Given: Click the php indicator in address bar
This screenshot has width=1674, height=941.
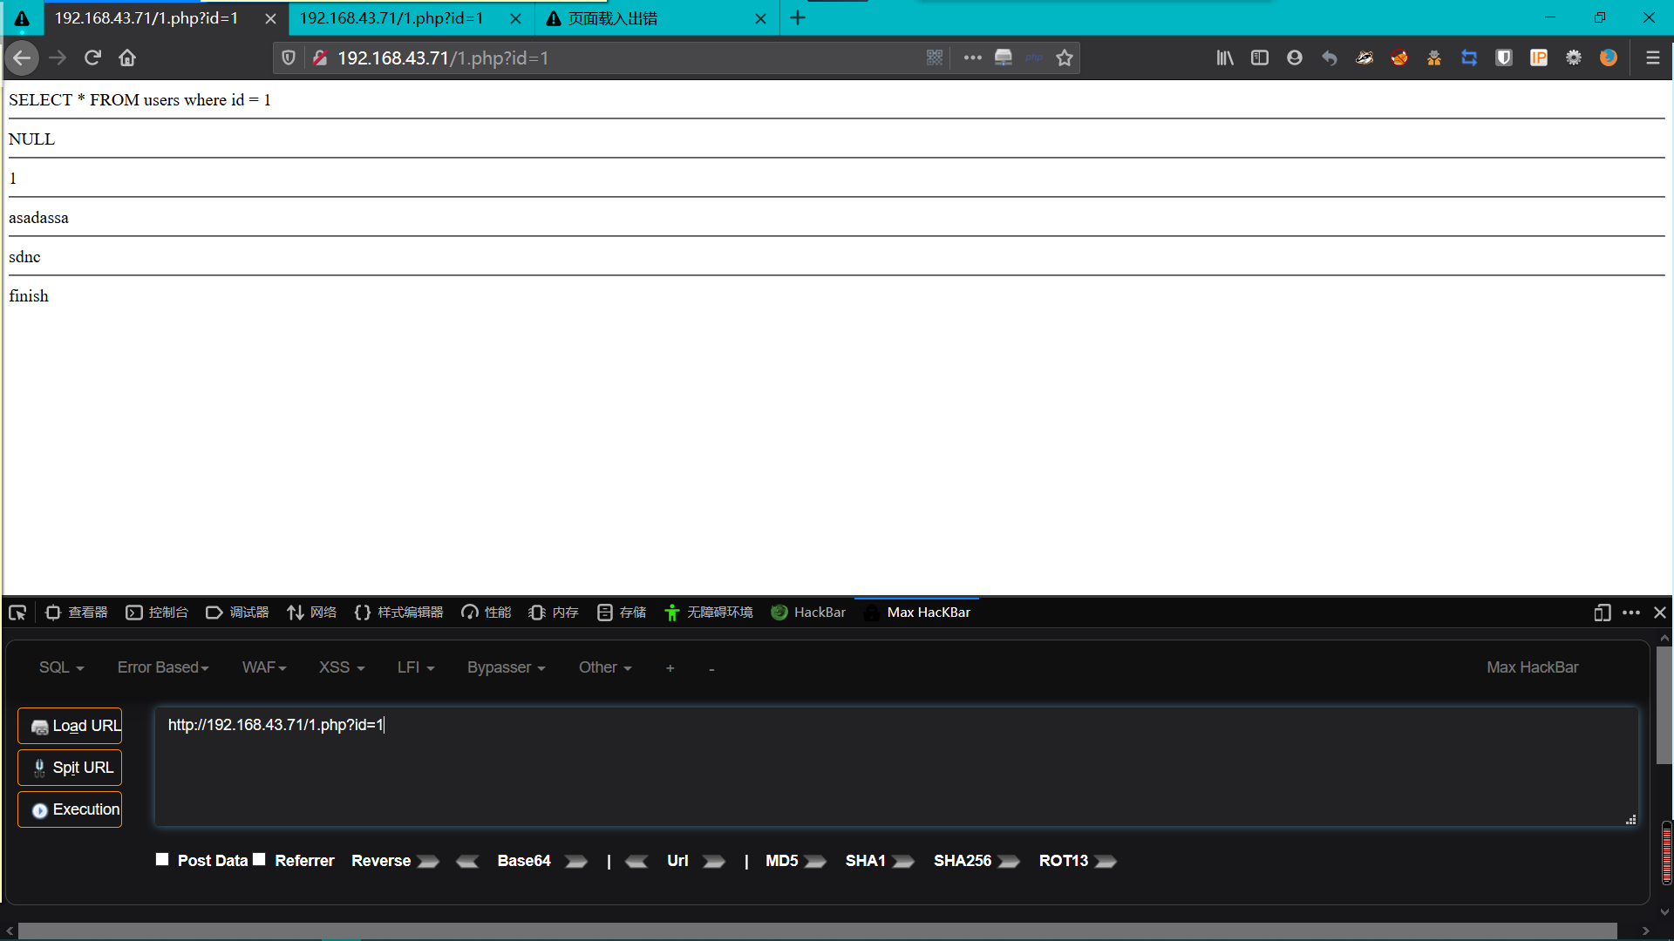Looking at the screenshot, I should [1034, 58].
